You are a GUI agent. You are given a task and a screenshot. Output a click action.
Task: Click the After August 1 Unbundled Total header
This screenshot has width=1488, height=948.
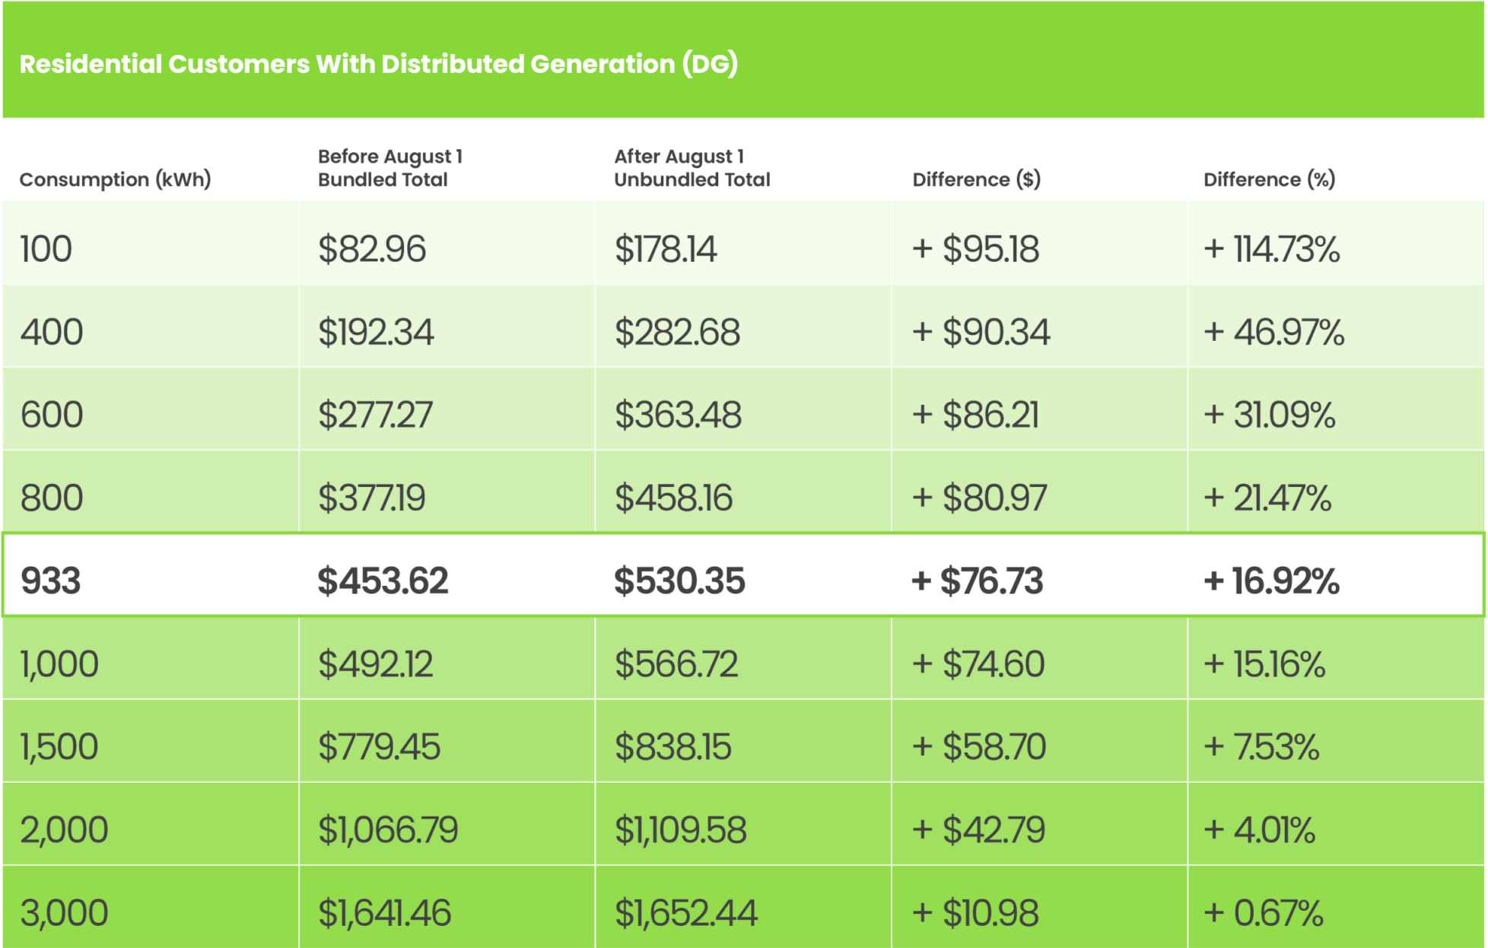tap(692, 168)
